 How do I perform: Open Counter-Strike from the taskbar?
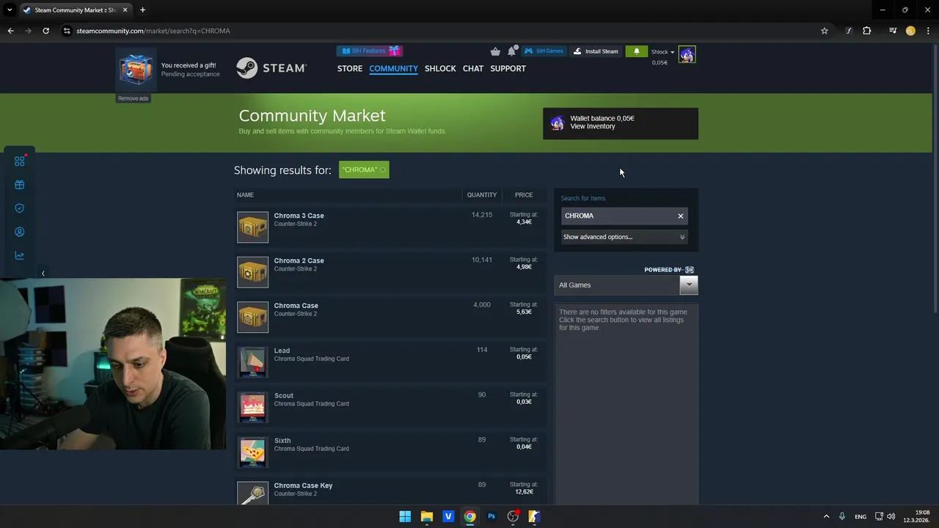(535, 516)
